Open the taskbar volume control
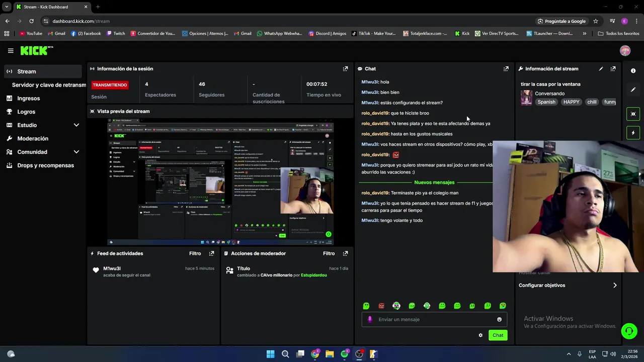Image resolution: width=644 pixels, height=362 pixels. coord(613,354)
